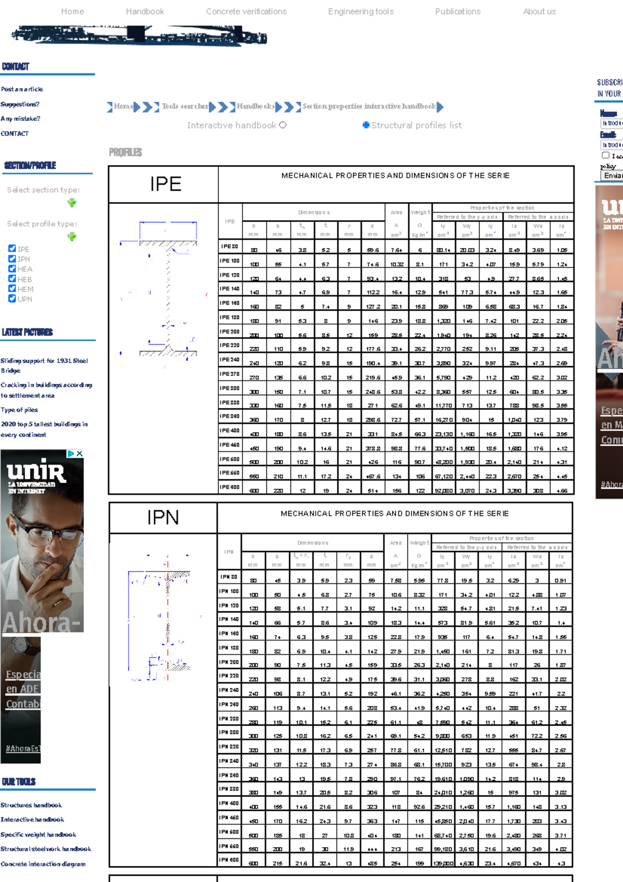Open Structural steelwork handbook link
The height and width of the screenshot is (882, 623).
pyautogui.click(x=46, y=849)
